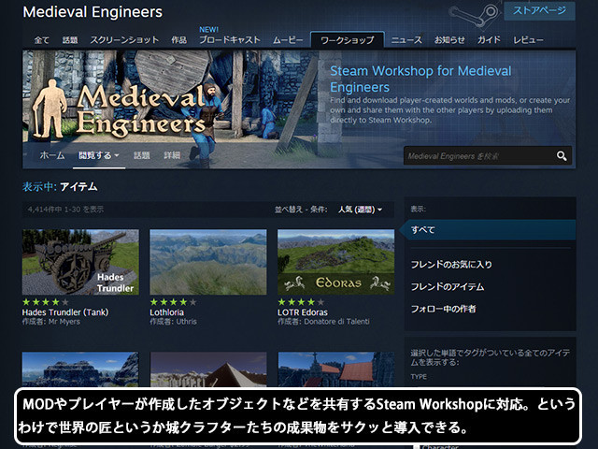Open the ニュース tab

[x=406, y=40]
